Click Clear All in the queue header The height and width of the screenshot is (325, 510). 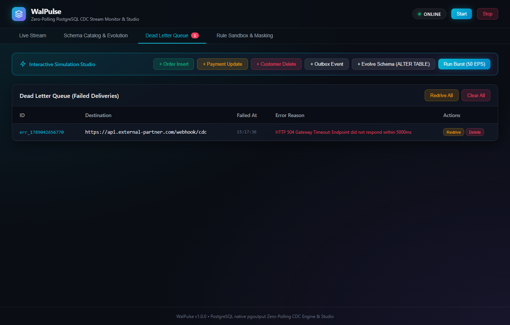pyautogui.click(x=476, y=95)
